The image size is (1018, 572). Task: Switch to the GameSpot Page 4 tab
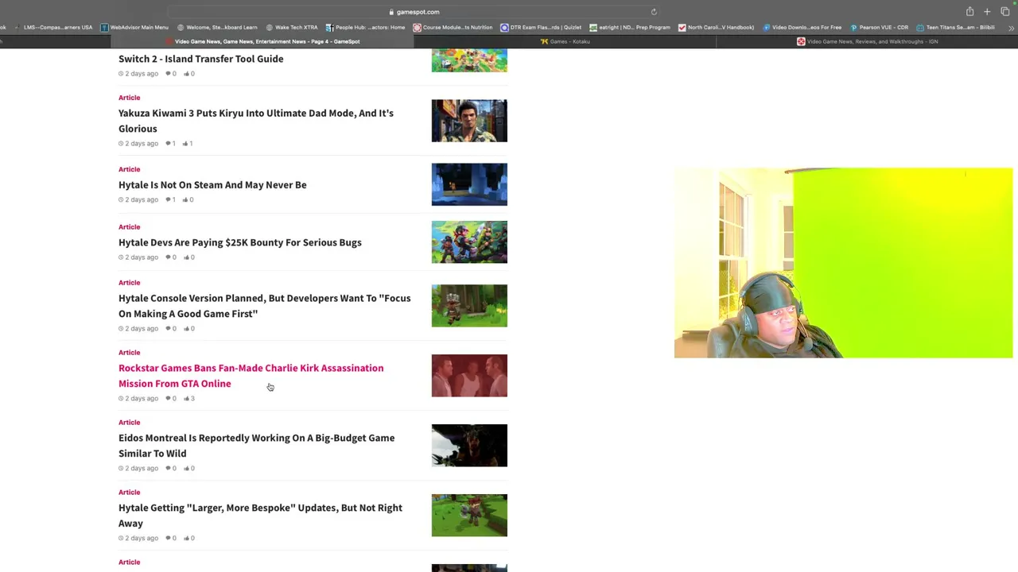263,41
